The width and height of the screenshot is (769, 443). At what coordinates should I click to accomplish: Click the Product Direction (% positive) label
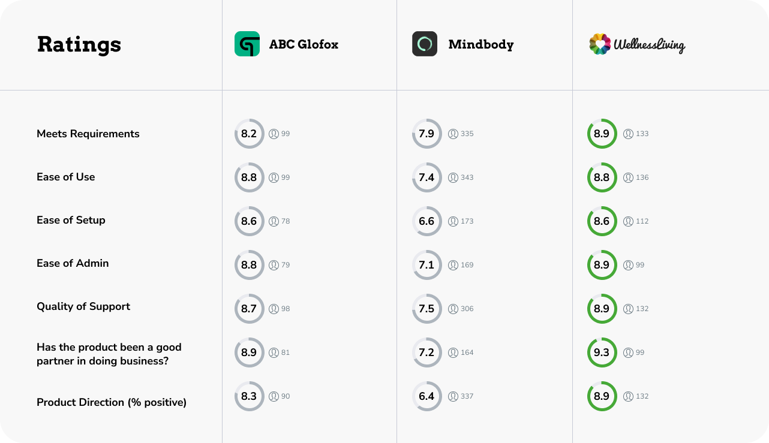pos(112,402)
